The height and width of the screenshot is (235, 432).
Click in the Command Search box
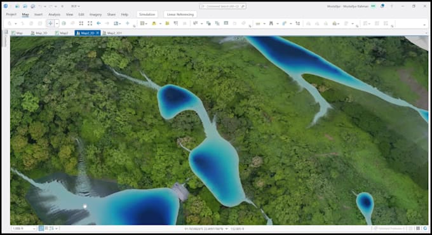click(222, 6)
